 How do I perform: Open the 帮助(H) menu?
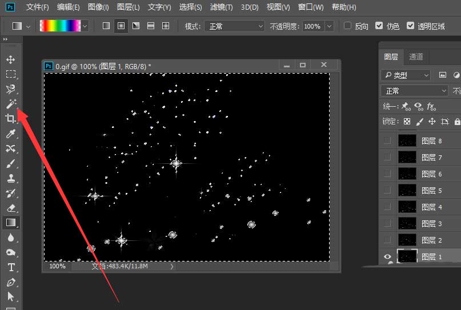coord(344,7)
